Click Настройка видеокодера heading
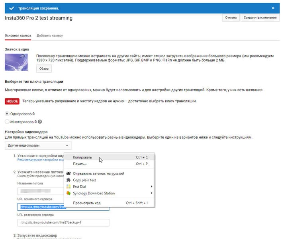Image resolution: width=282 pixels, height=239 pixels. tap(26, 132)
